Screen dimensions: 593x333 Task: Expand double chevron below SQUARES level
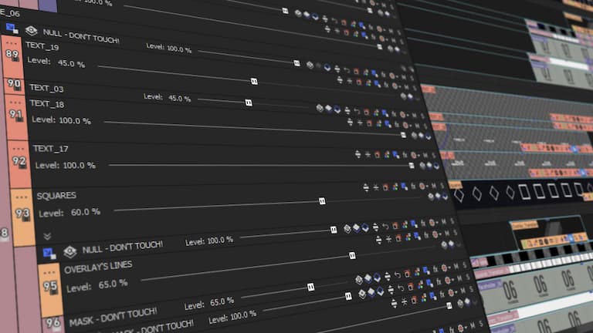pos(47,237)
